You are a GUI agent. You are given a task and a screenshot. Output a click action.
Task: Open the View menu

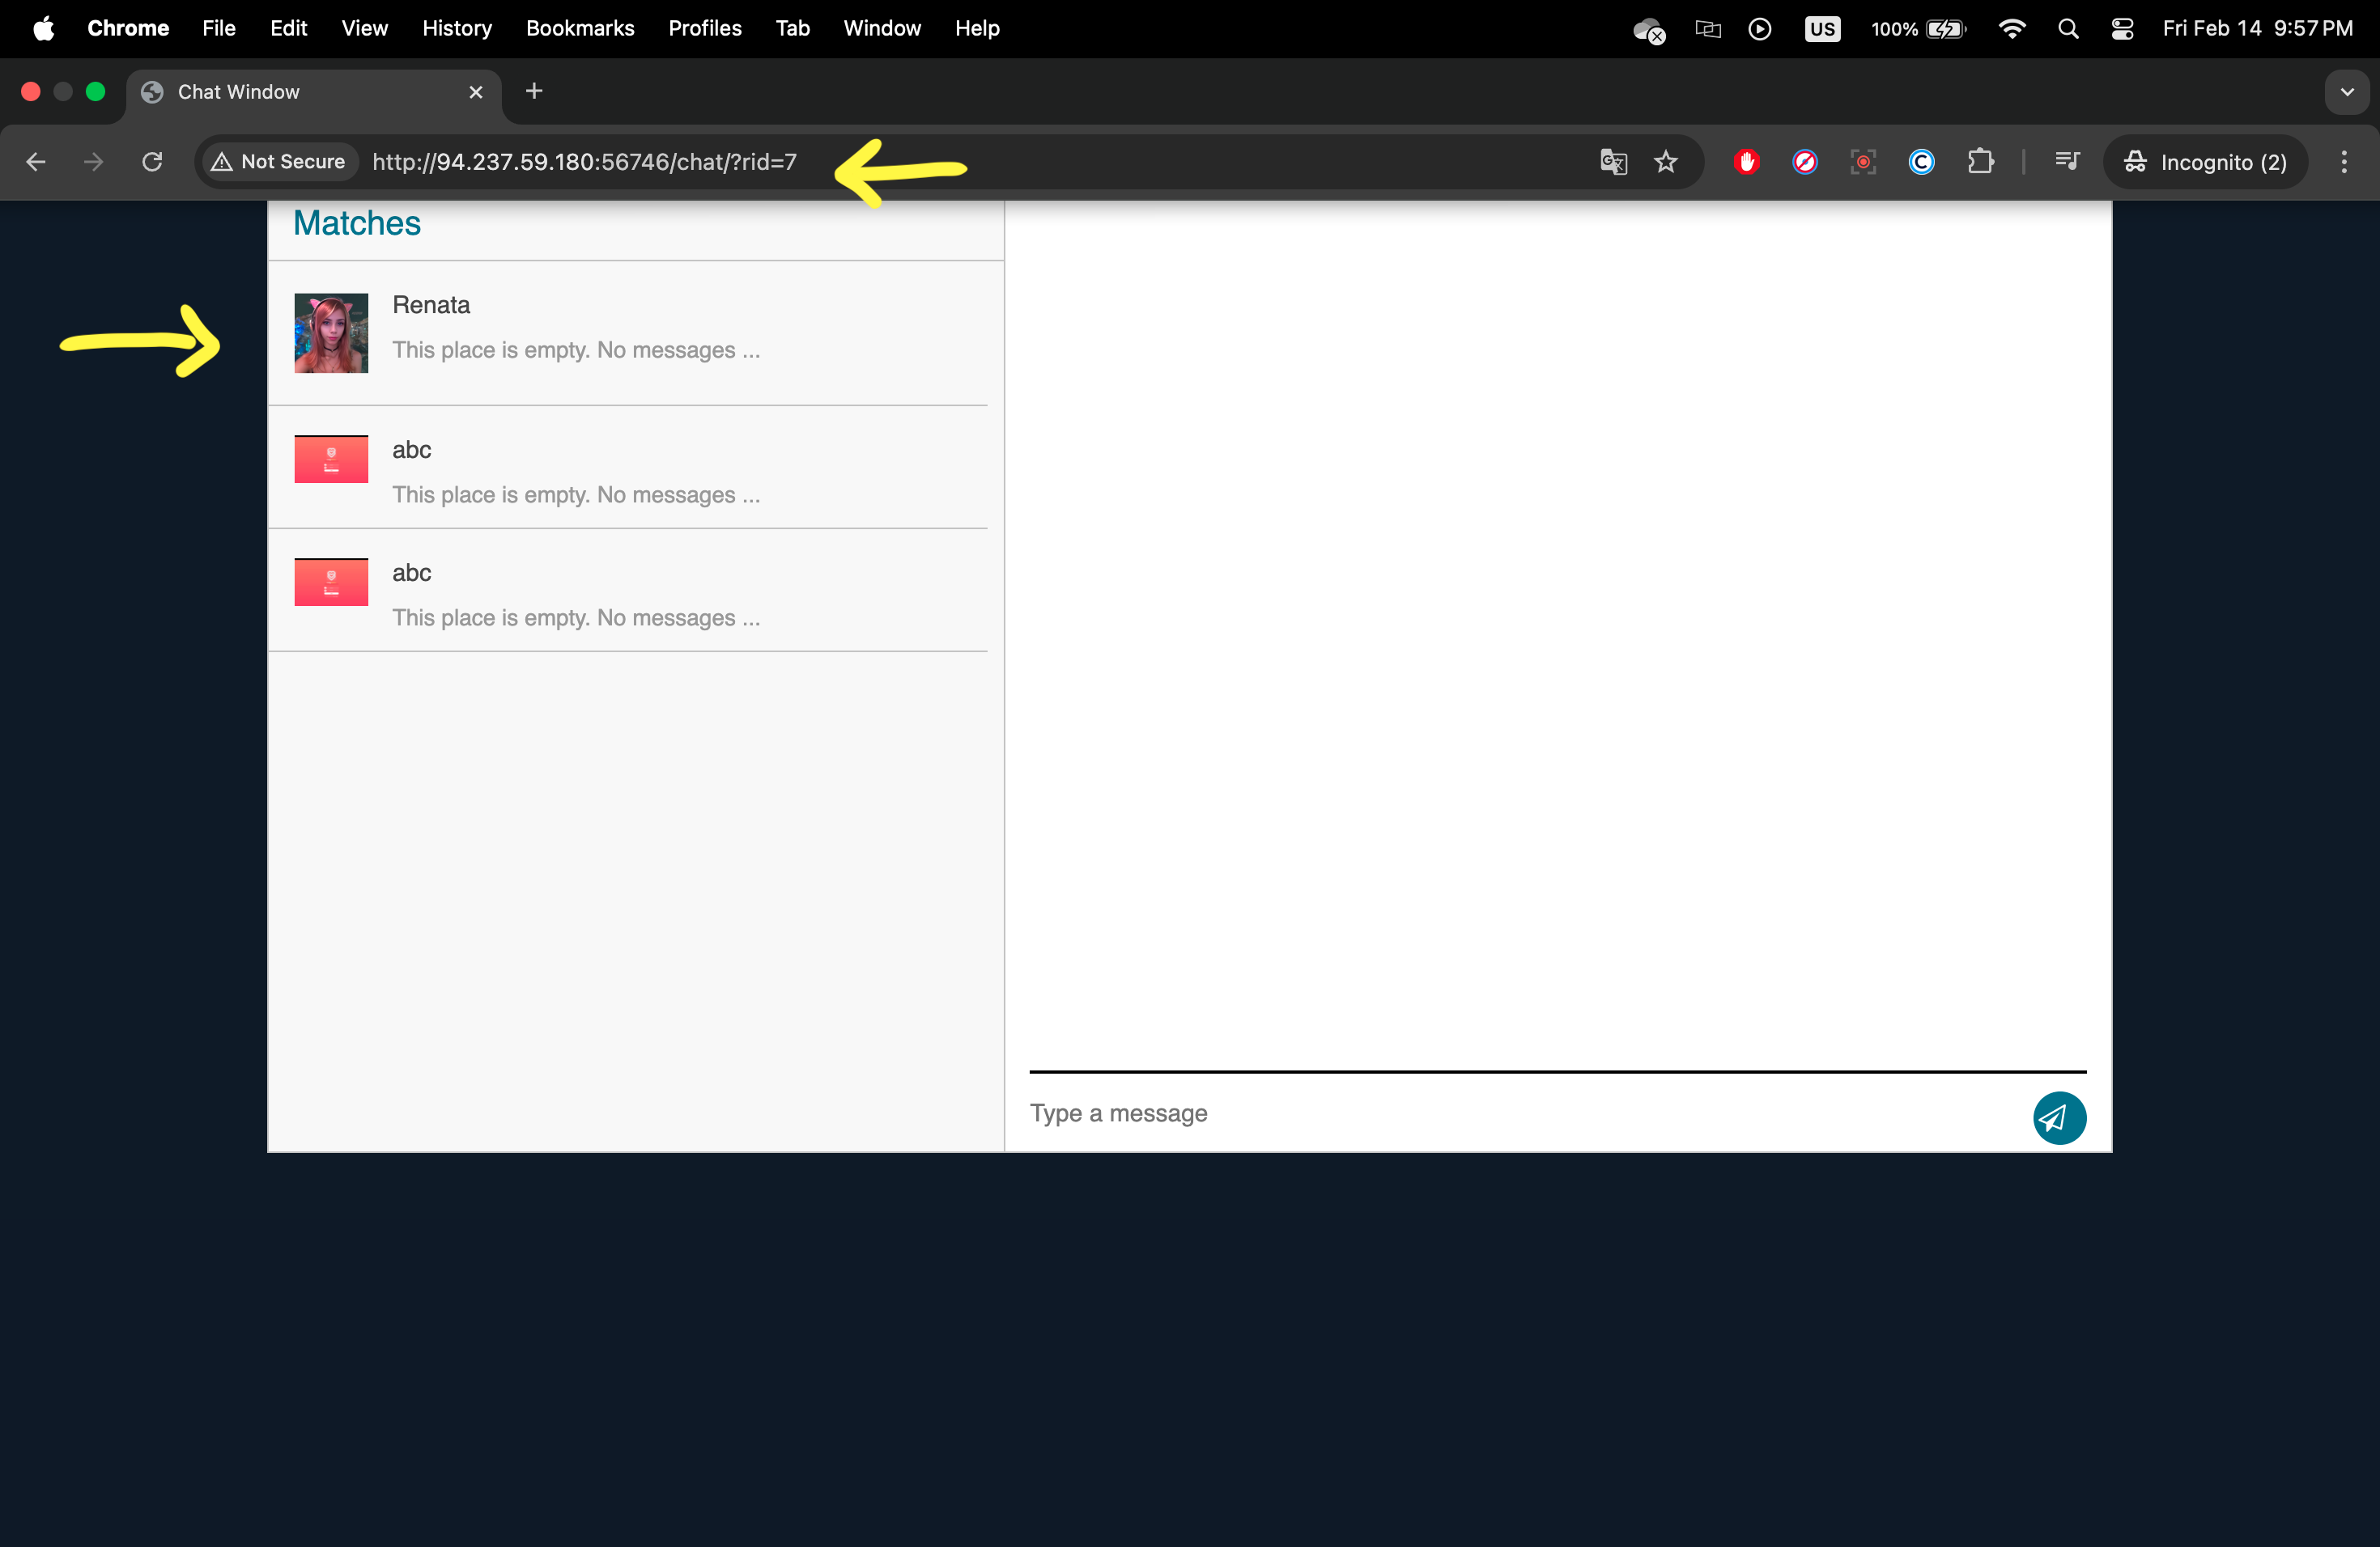pyautogui.click(x=364, y=28)
